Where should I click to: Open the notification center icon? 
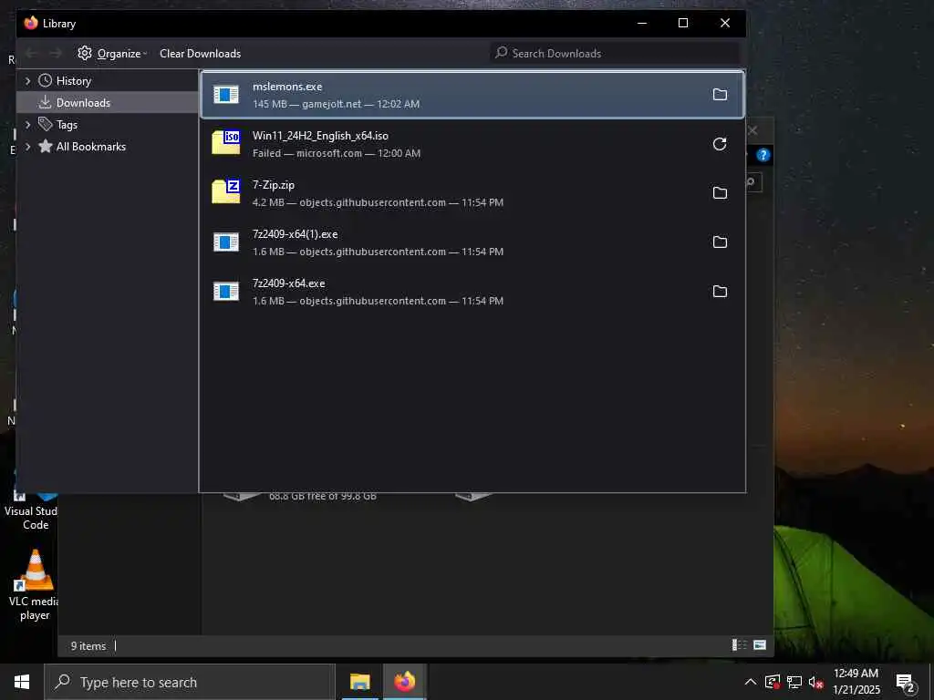click(x=906, y=682)
